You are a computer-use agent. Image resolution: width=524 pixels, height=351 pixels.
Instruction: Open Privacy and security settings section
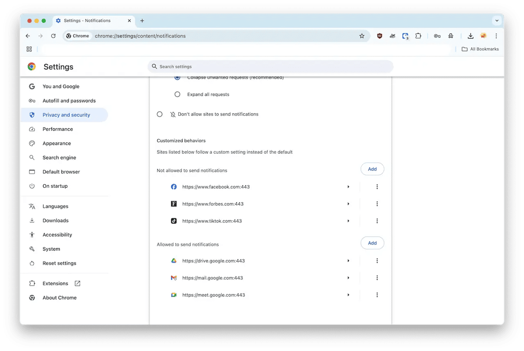66,115
